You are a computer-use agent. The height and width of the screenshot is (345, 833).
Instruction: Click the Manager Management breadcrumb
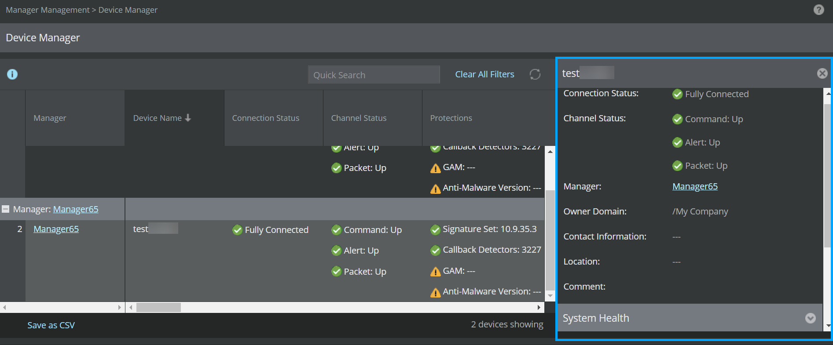point(48,10)
